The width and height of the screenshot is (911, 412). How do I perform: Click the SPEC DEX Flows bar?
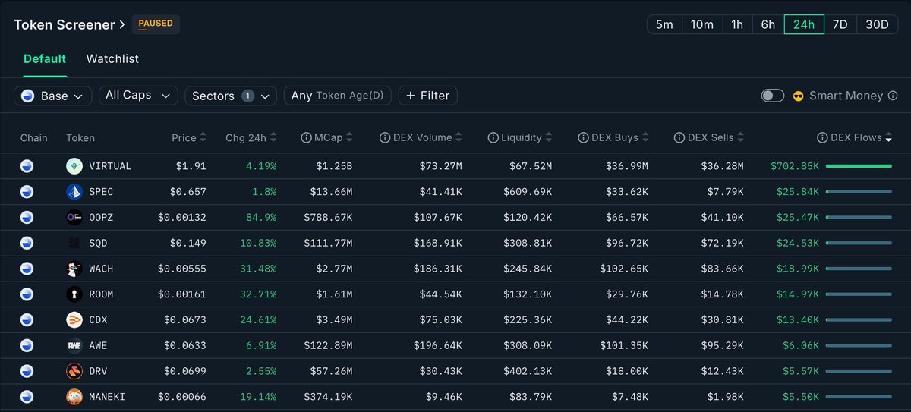click(859, 192)
